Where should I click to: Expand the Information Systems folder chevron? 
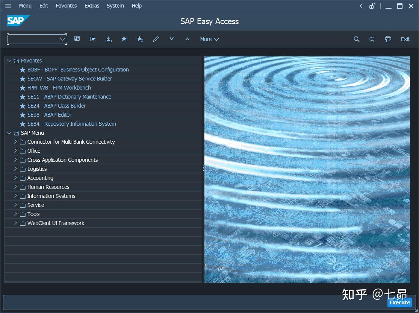15,196
